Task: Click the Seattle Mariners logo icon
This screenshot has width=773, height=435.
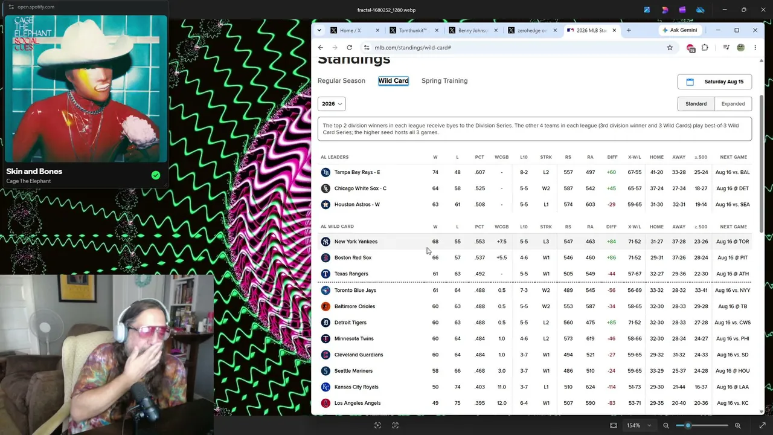Action: click(326, 371)
